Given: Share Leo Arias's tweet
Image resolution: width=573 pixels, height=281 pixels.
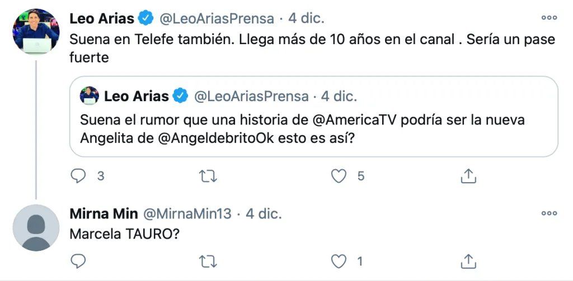Looking at the screenshot, I should pos(468,177).
